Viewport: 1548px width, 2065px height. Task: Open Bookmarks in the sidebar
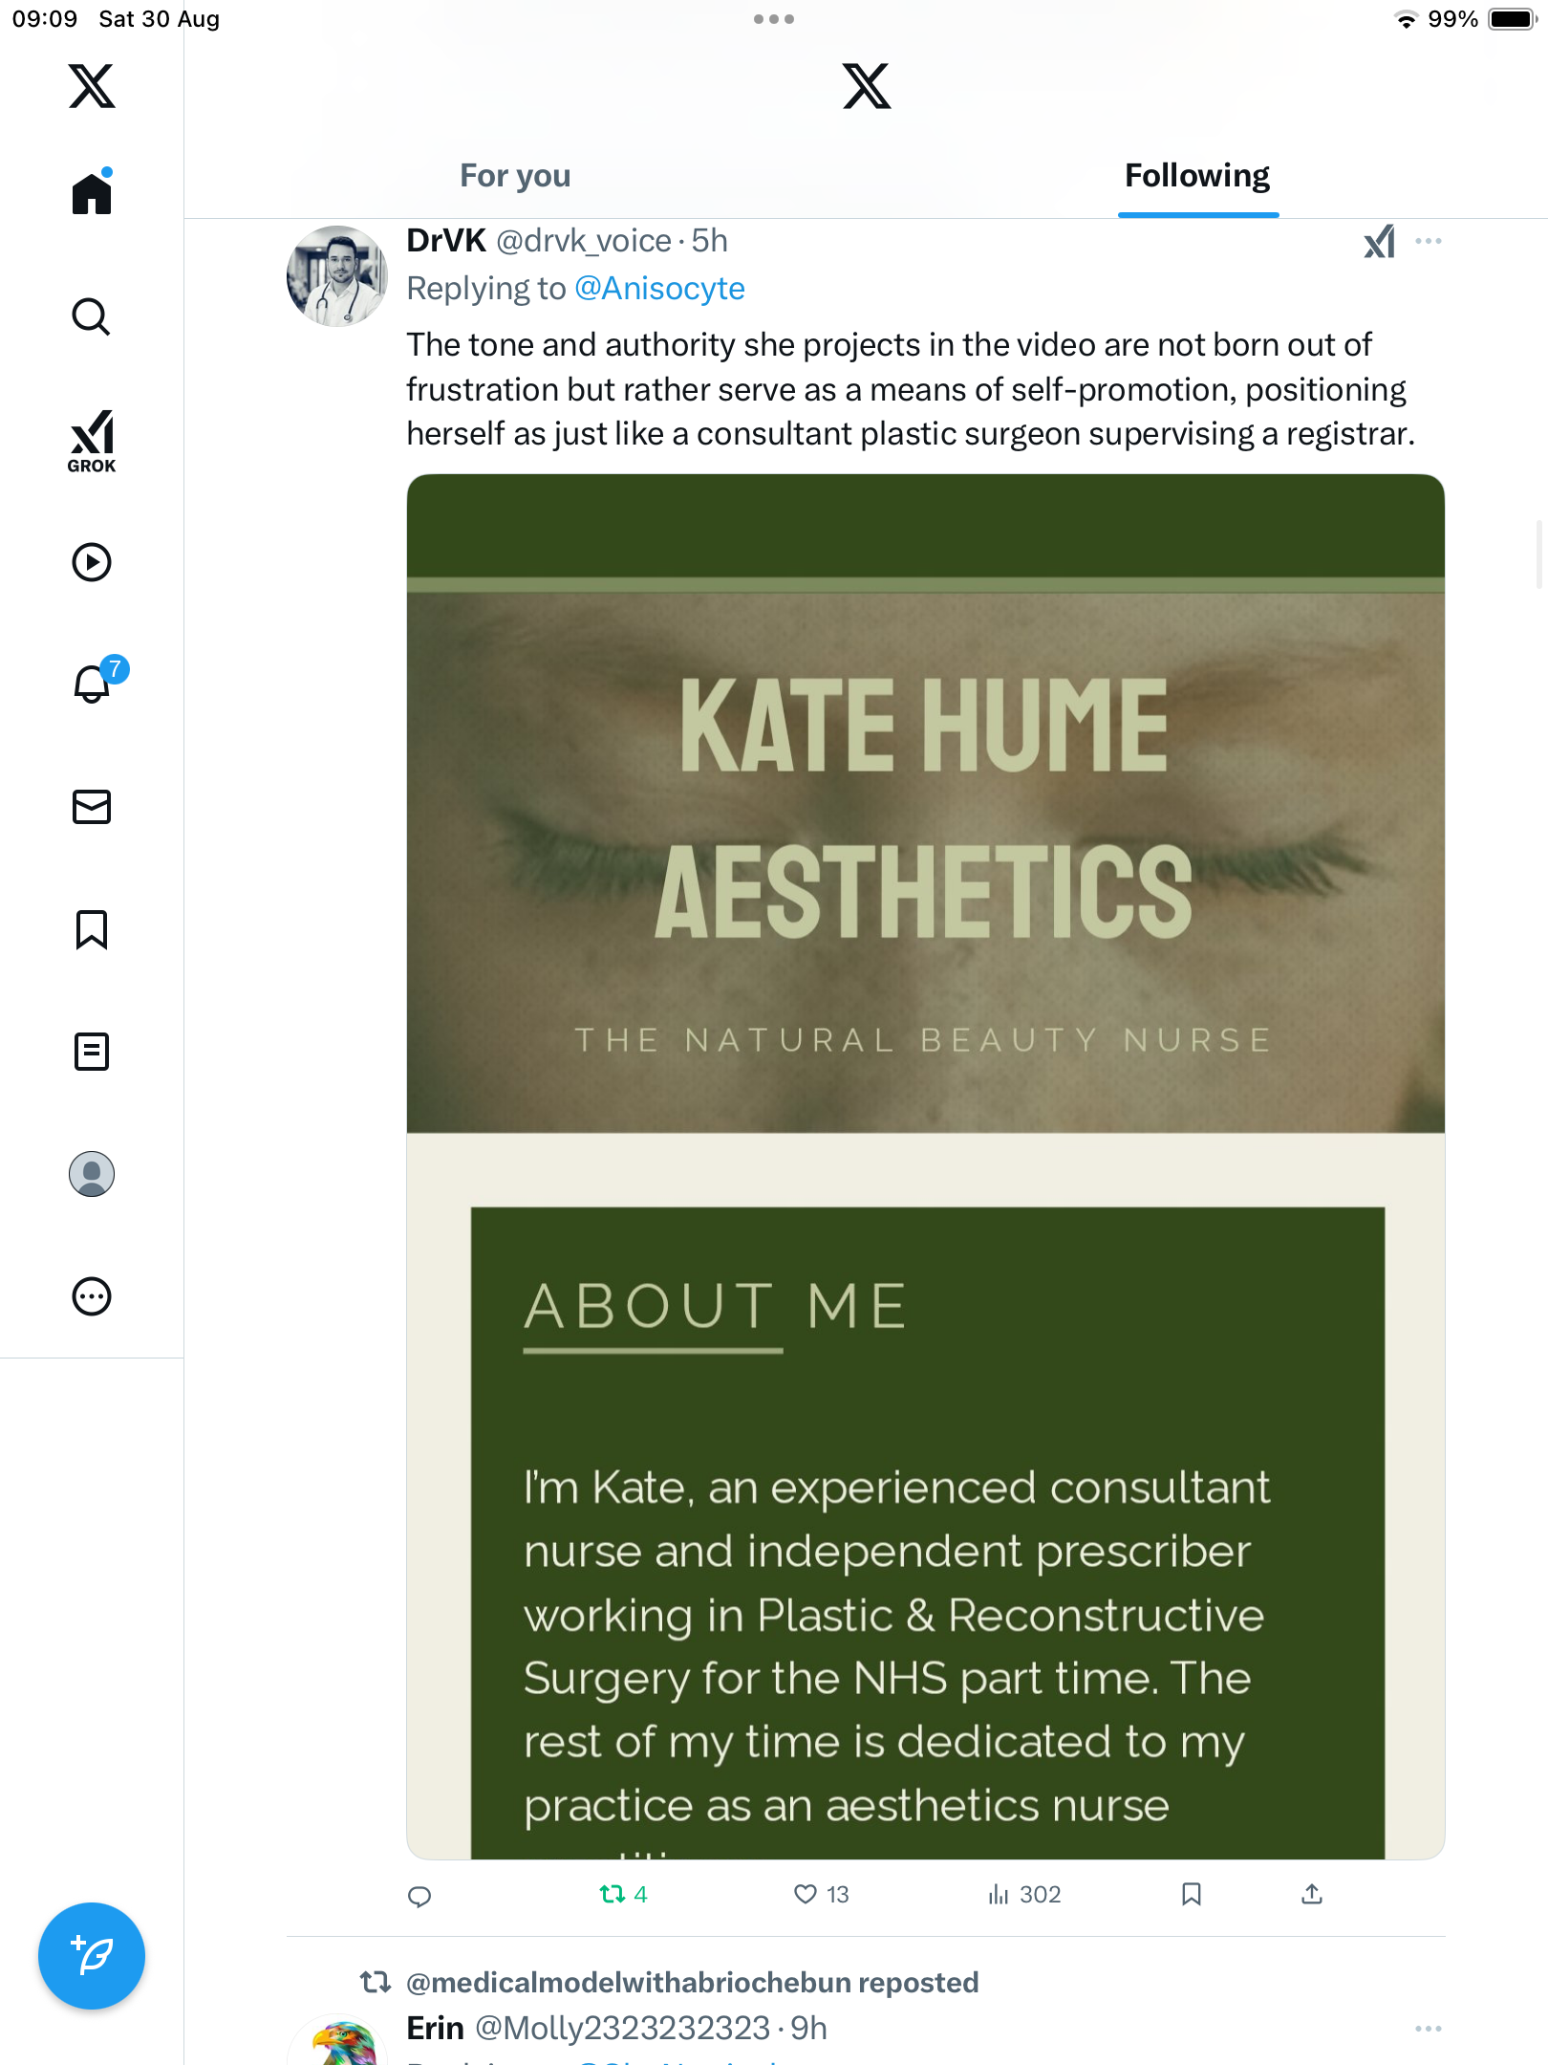92,929
